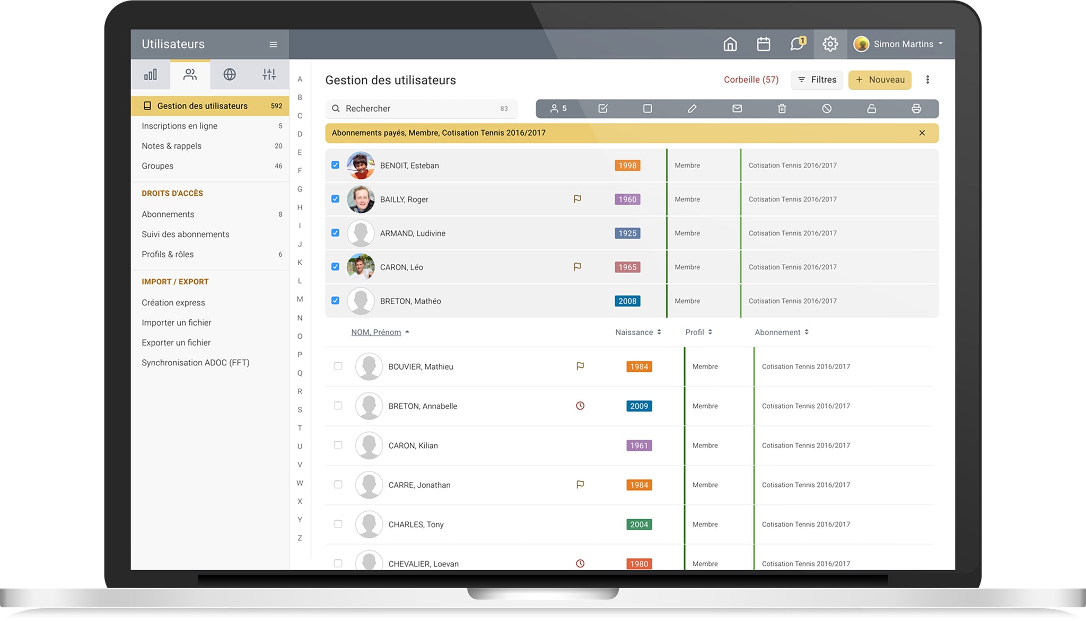Click the pencil edit icon in toolbar

coord(692,109)
